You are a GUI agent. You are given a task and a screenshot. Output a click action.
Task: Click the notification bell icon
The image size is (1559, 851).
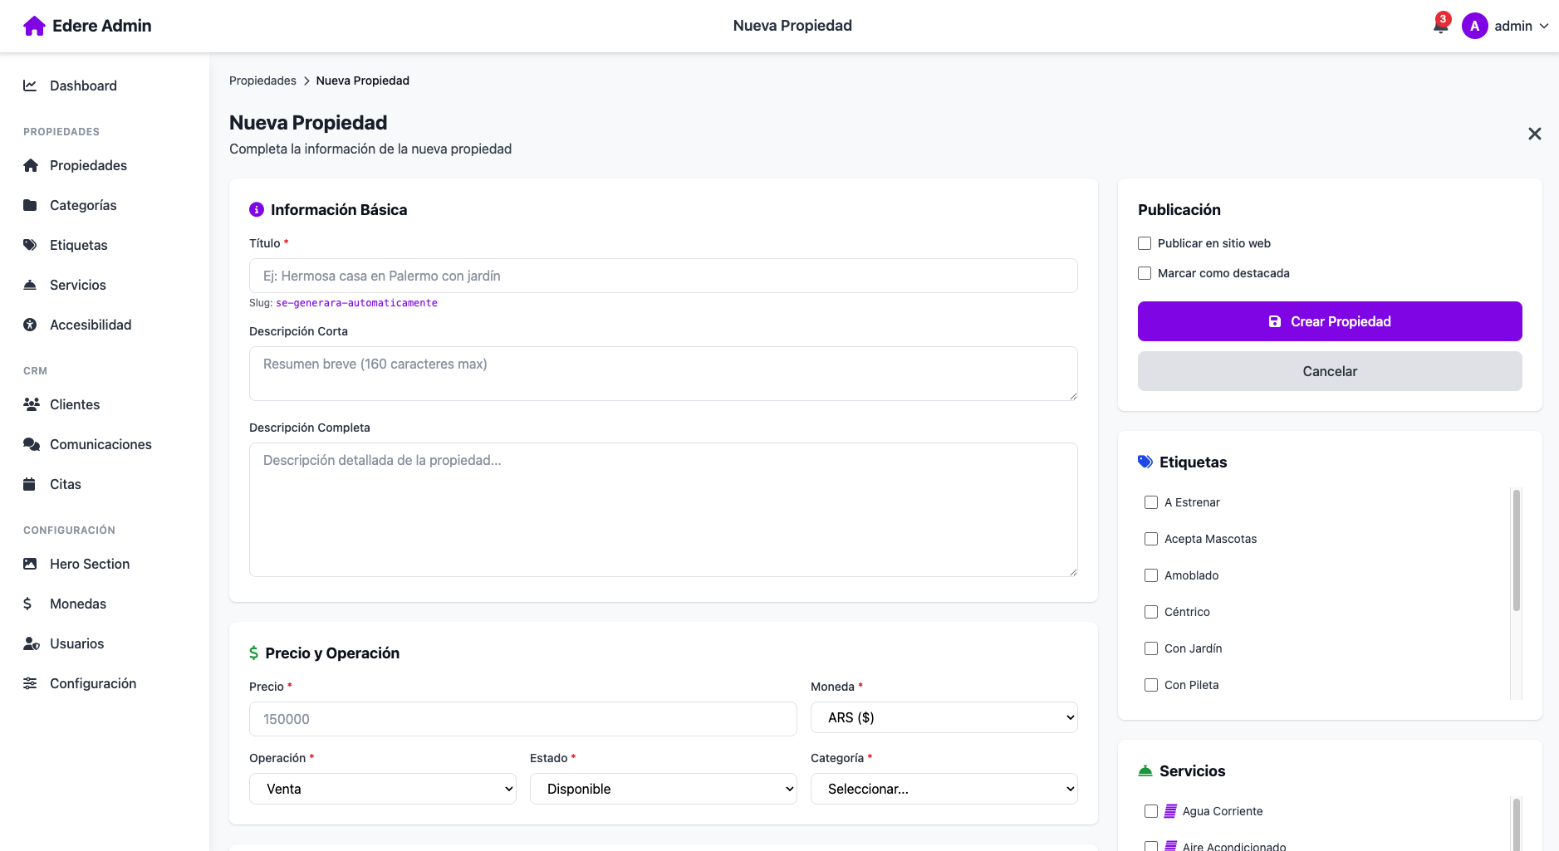(1440, 26)
